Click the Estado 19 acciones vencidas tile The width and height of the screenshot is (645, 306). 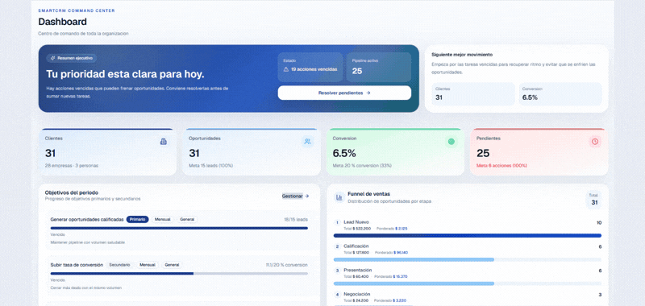pyautogui.click(x=310, y=67)
